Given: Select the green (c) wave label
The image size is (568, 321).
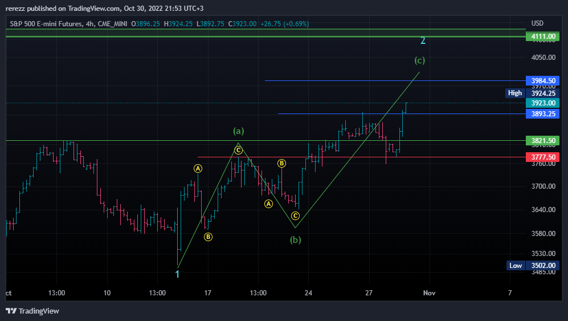Looking at the screenshot, I should 419,60.
